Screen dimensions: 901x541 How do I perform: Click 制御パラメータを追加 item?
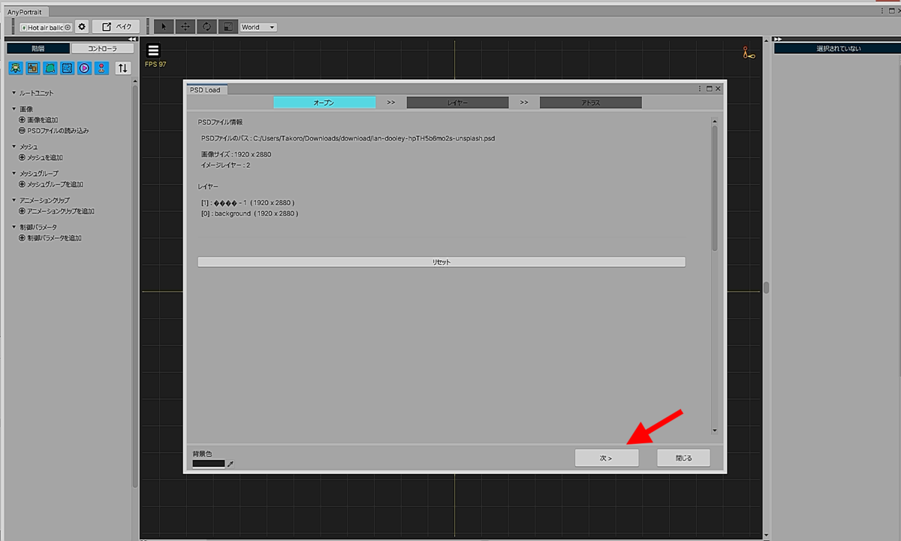[x=50, y=238]
